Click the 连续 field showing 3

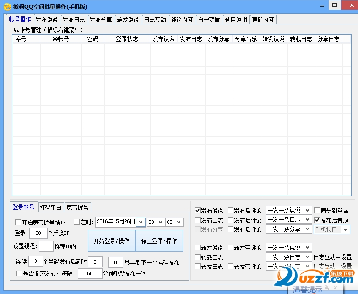(36, 261)
